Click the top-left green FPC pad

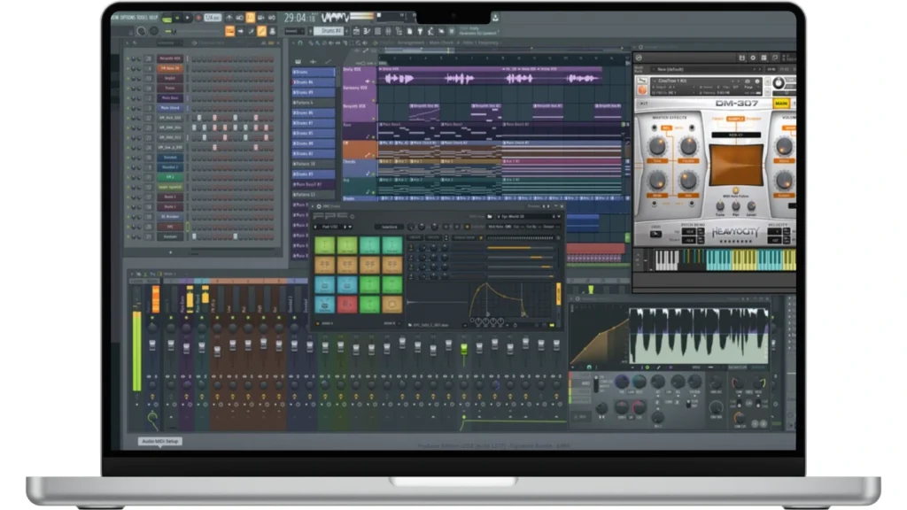click(x=325, y=245)
